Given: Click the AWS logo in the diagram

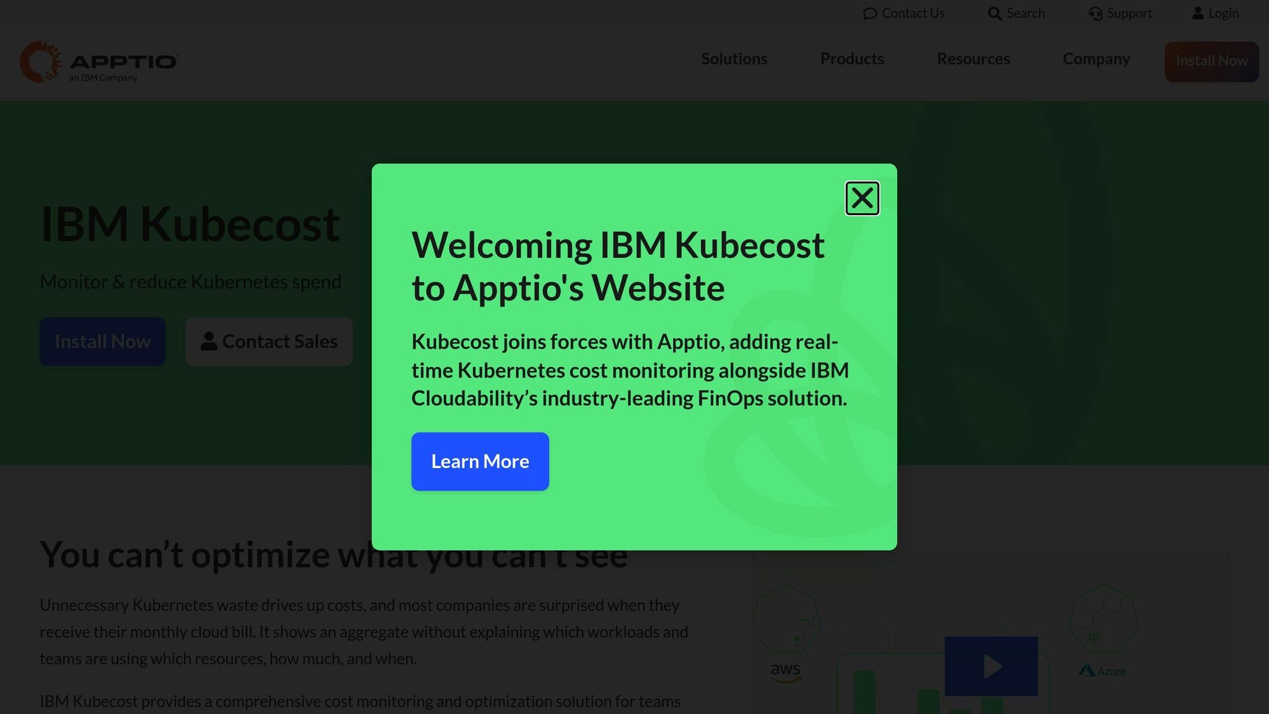Looking at the screenshot, I should [786, 672].
